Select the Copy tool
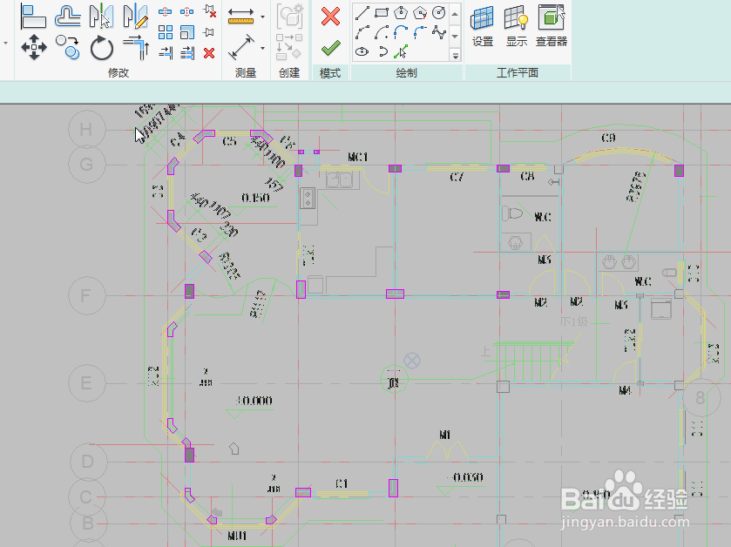 (x=68, y=47)
